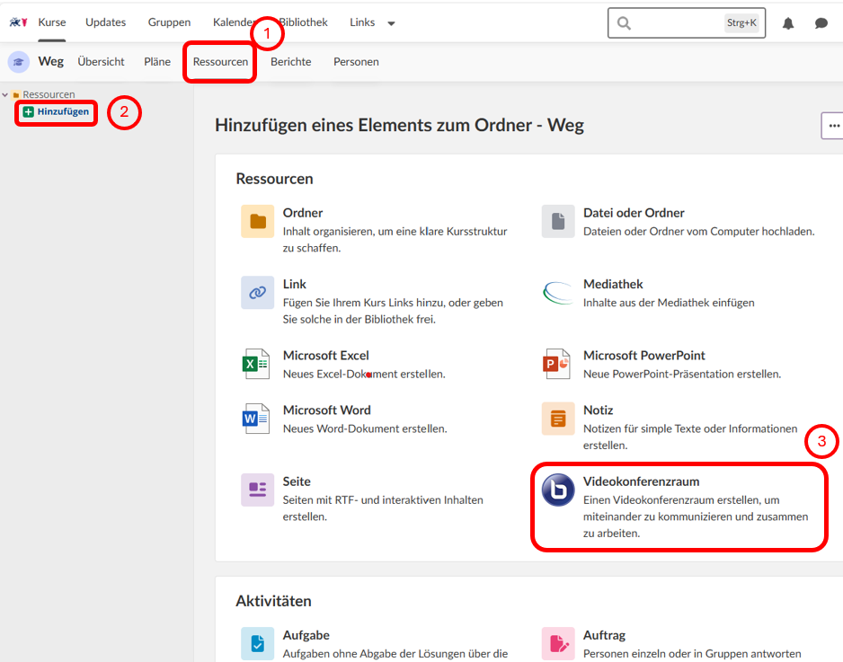Click the Ordner folder icon
This screenshot has width=843, height=662.
pyautogui.click(x=257, y=221)
